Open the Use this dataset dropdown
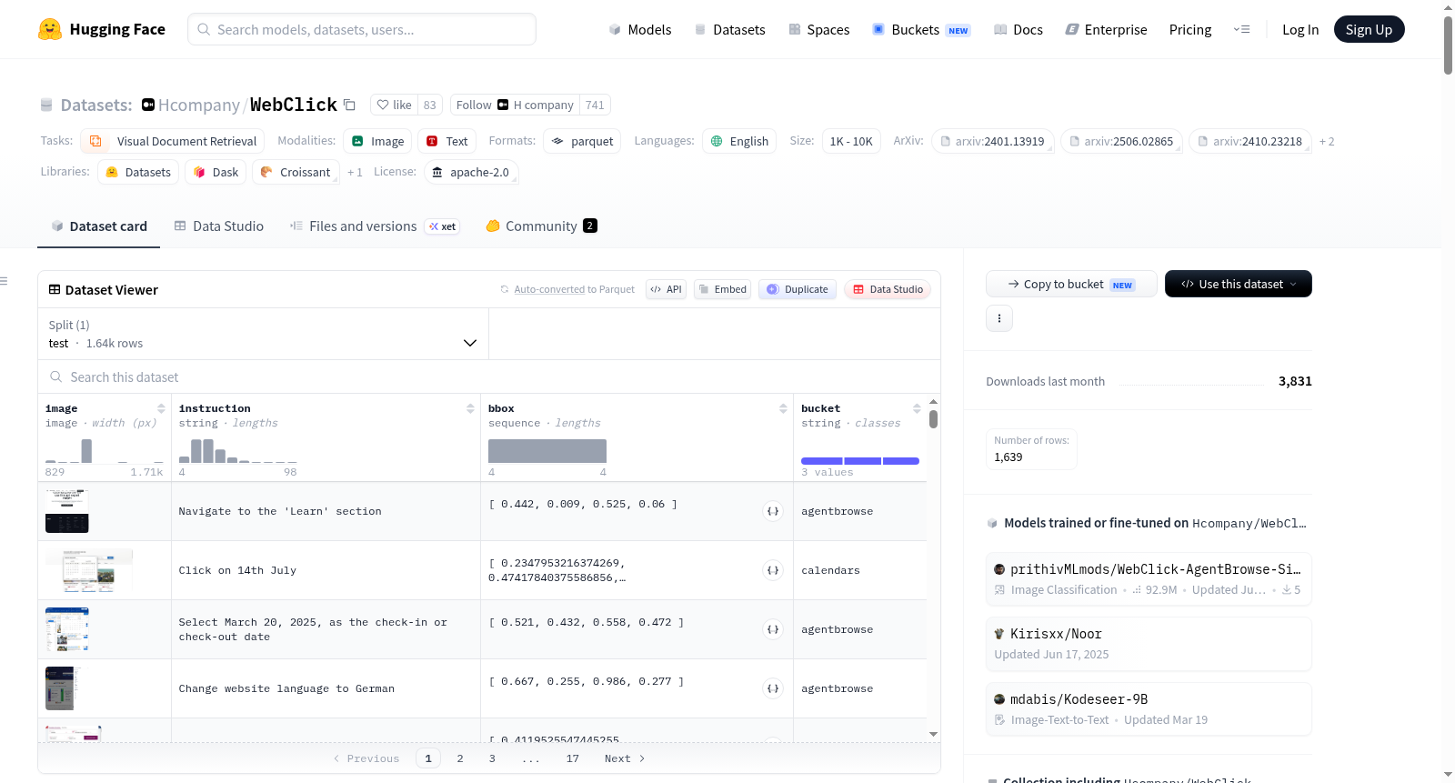 1239,284
